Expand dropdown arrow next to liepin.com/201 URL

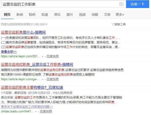(42, 57)
